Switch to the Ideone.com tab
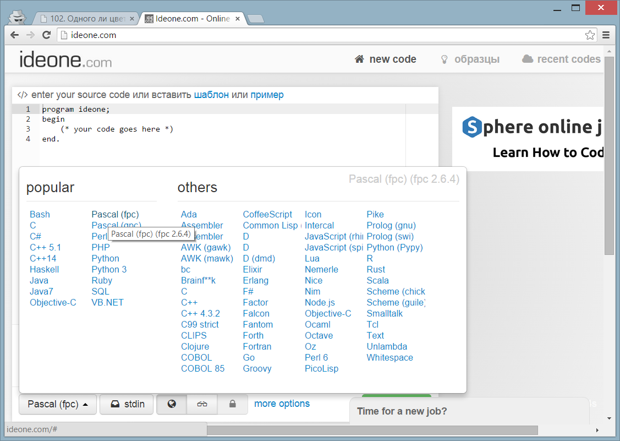 pyautogui.click(x=192, y=19)
